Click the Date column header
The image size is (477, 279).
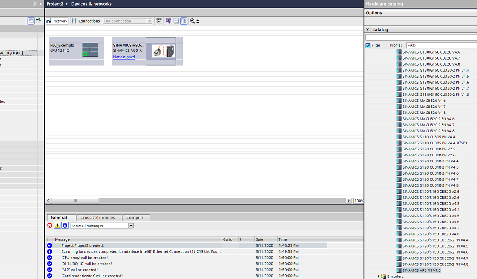point(265,239)
